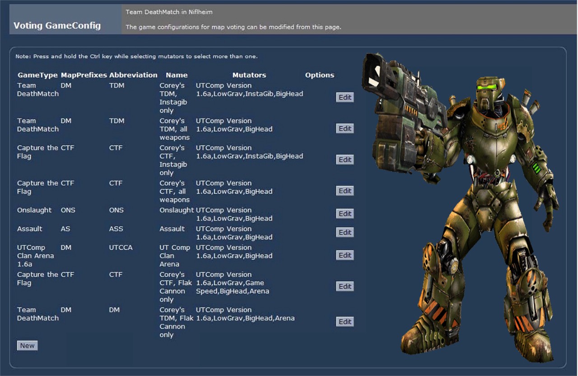Click Edit for Corey's TDM, Instagib only
The height and width of the screenshot is (376, 578).
click(x=345, y=97)
